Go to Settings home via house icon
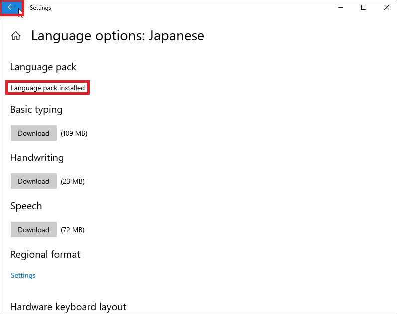The image size is (397, 314). coord(16,36)
